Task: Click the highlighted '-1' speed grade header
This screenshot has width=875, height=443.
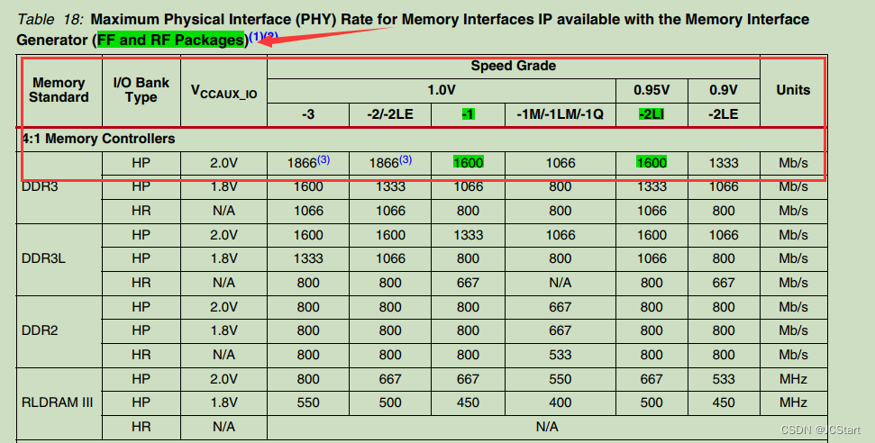Action: [x=469, y=114]
